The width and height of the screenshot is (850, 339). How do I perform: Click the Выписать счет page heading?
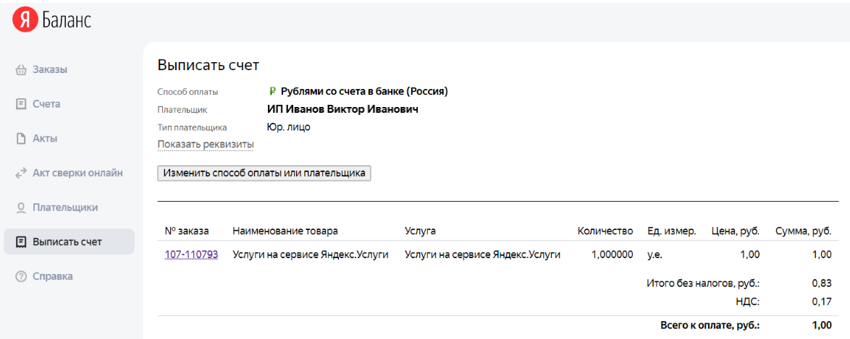coord(209,66)
